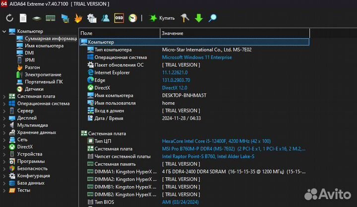Click the Поле column header
This screenshot has height=207, width=357.
[119, 33]
